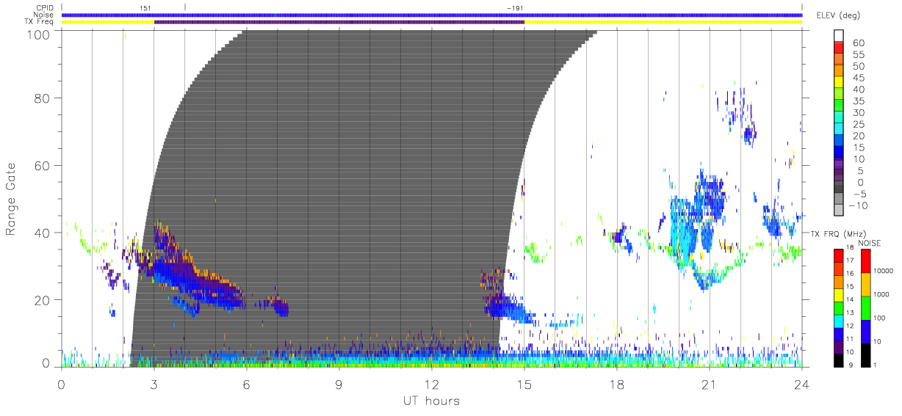This screenshot has width=902, height=416.
Task: Click the "60" tick label on the Range Gate axis
Action: click(x=43, y=166)
